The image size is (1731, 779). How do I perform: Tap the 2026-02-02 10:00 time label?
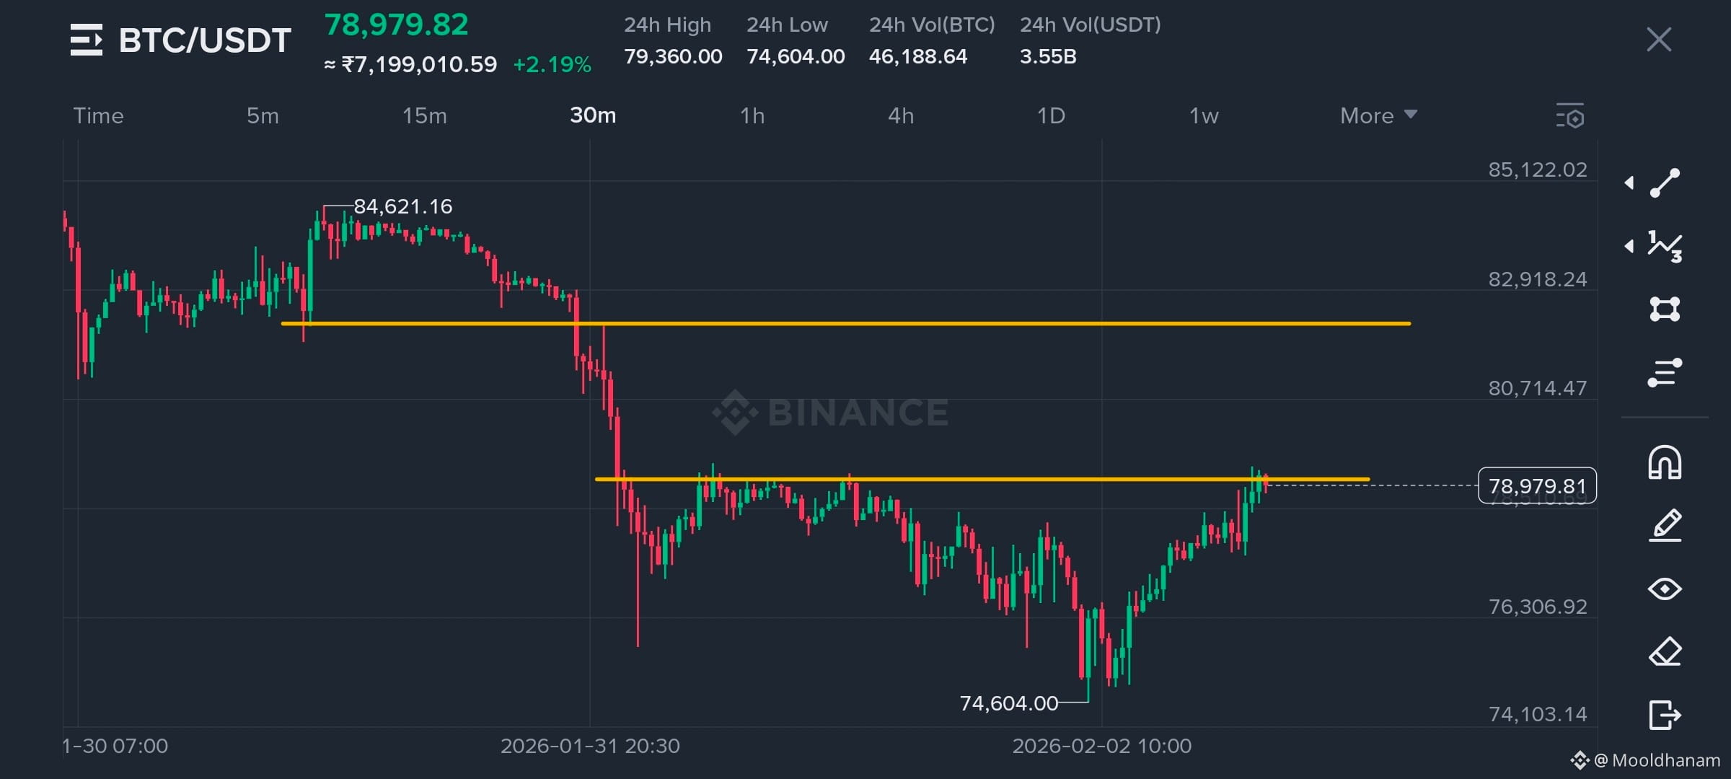tap(1101, 746)
